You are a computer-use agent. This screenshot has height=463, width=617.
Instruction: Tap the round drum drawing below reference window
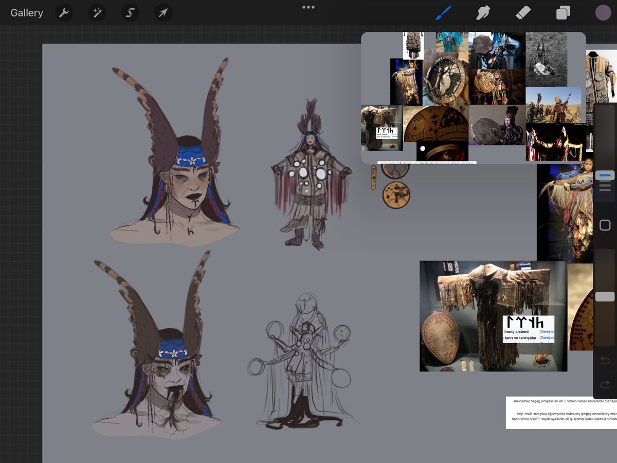(x=396, y=194)
